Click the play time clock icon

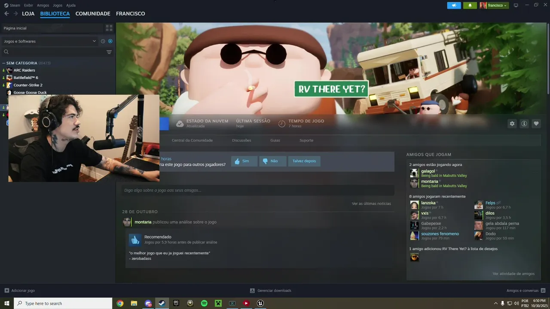(x=282, y=124)
